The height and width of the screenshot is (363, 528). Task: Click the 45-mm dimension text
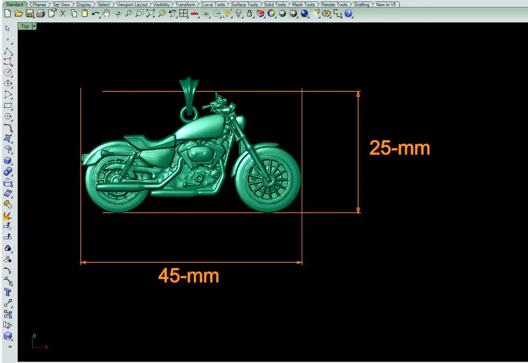pyautogui.click(x=189, y=276)
